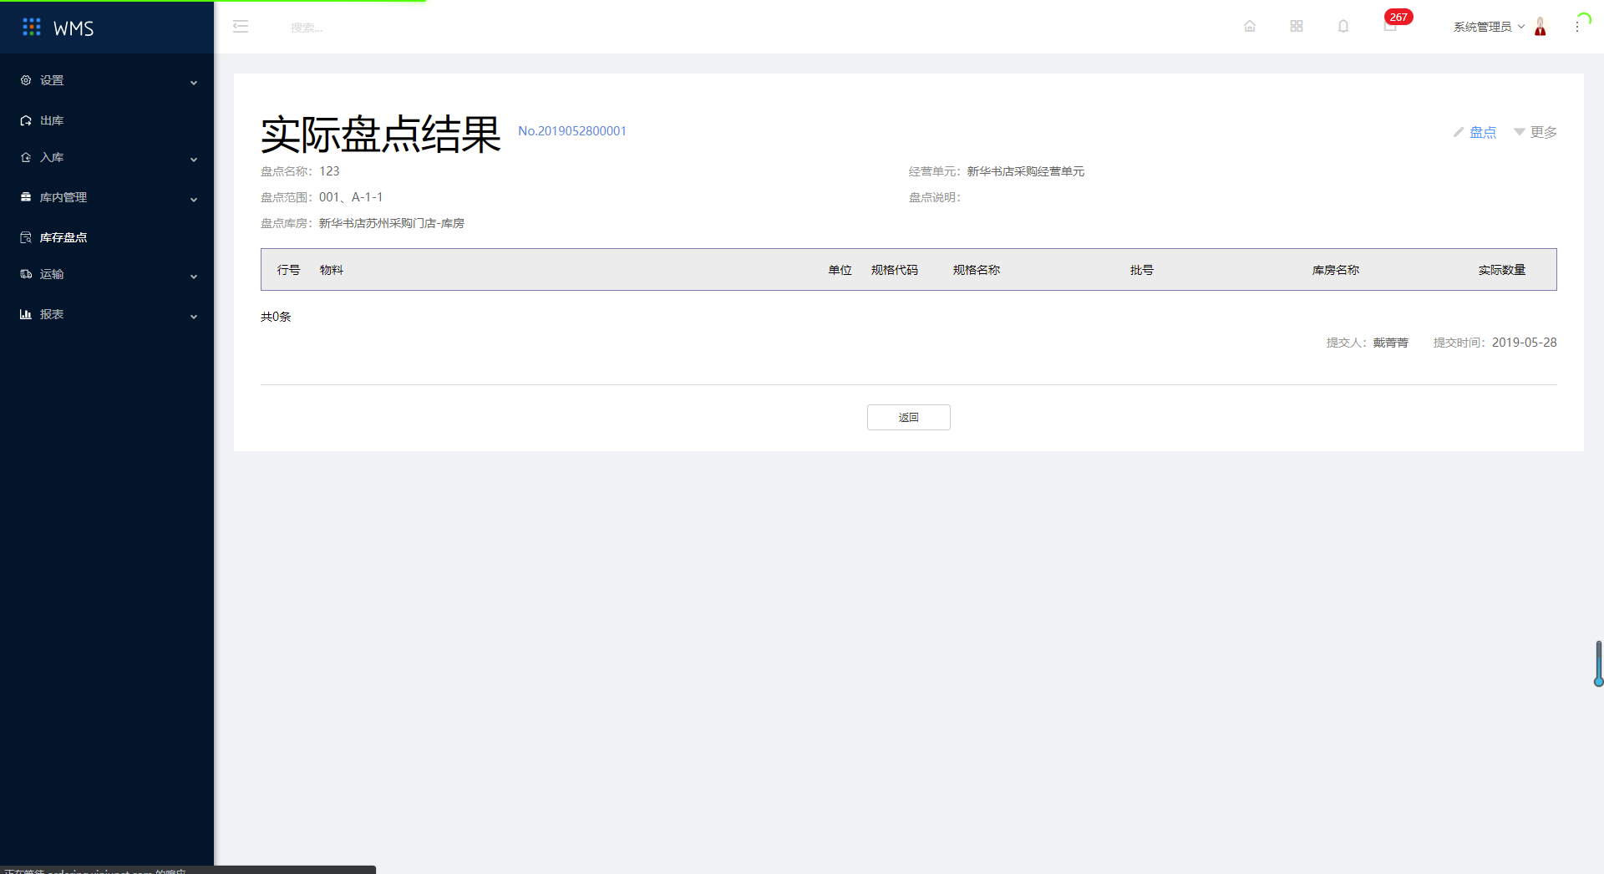Click the 行号 column header
This screenshot has width=1604, height=874.
[x=288, y=270]
